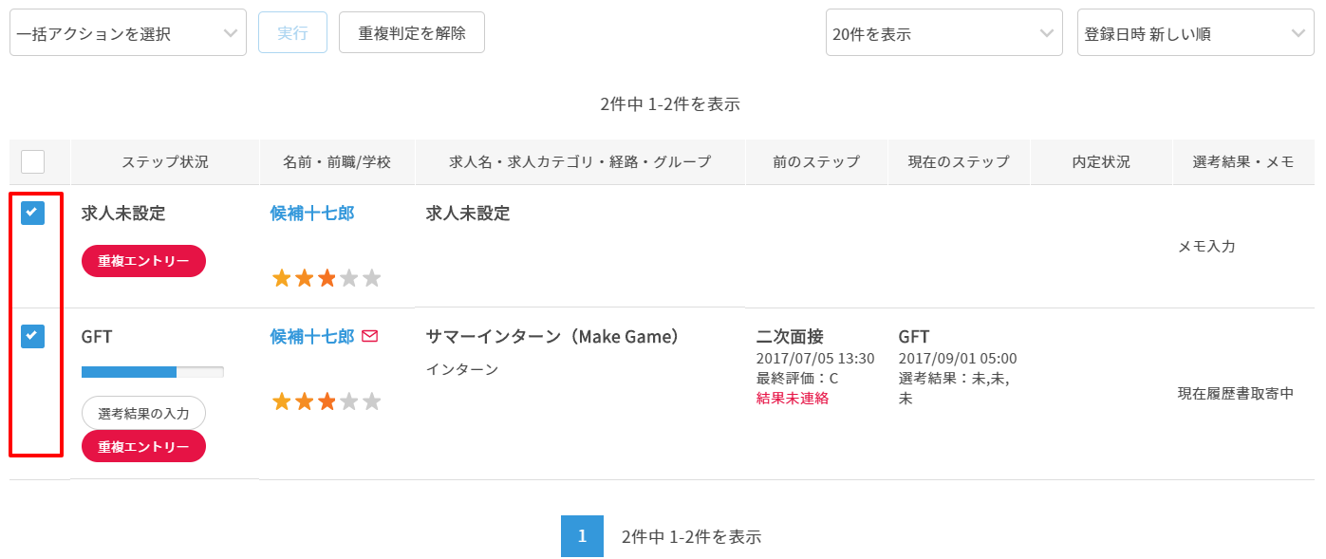This screenshot has width=1326, height=559.
Task: Uncheck the 求人未設定 row checkbox
Action: (32, 214)
